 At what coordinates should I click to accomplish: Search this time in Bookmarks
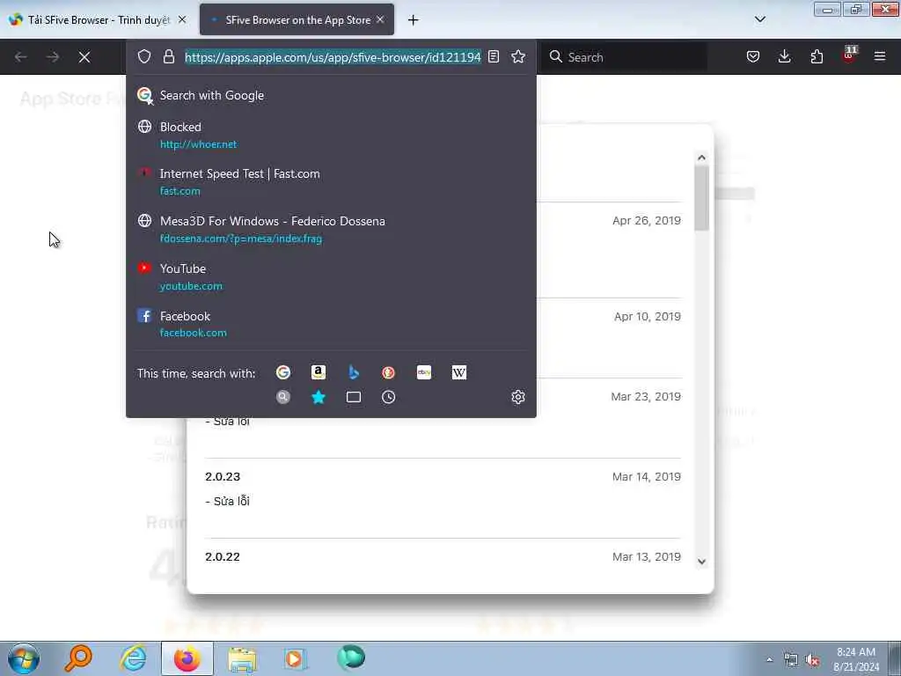tap(319, 397)
